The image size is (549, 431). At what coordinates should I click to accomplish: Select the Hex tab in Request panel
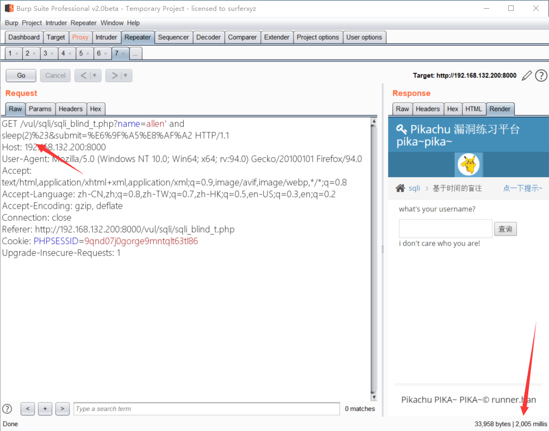click(95, 109)
